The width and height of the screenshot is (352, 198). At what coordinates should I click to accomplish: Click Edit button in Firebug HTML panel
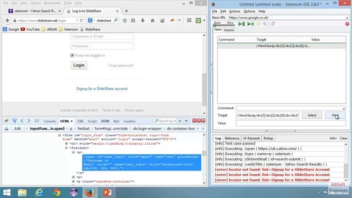pos(18,129)
